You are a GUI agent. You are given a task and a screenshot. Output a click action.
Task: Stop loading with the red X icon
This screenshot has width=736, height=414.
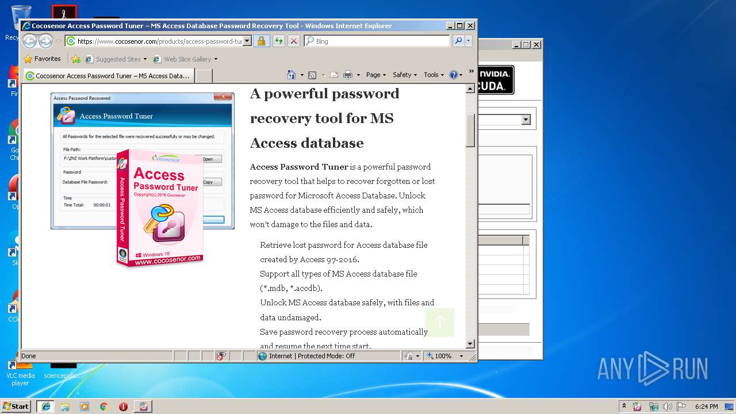294,41
